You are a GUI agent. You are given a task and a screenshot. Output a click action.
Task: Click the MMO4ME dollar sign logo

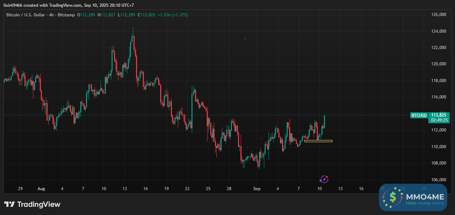point(392,197)
